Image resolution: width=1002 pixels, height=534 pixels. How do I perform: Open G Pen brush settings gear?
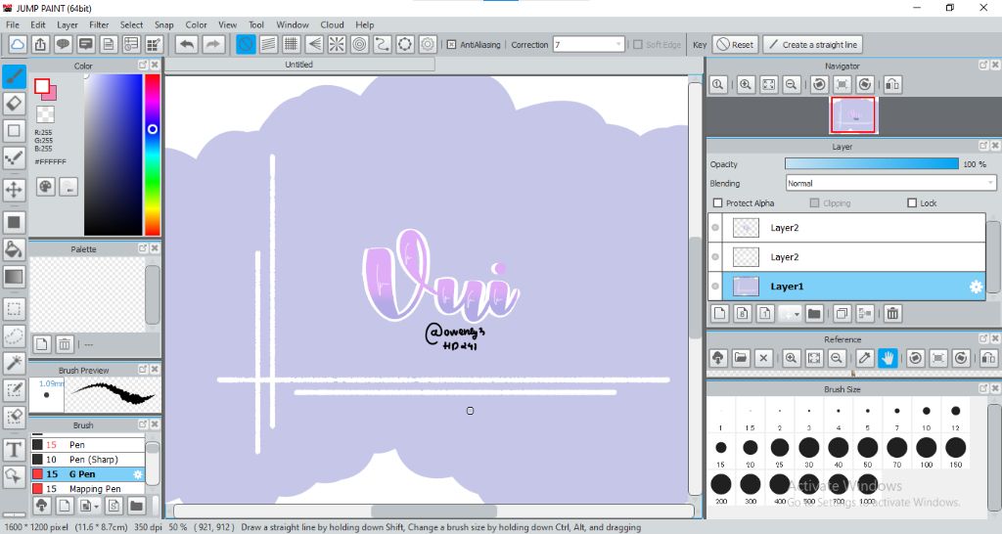coord(137,474)
